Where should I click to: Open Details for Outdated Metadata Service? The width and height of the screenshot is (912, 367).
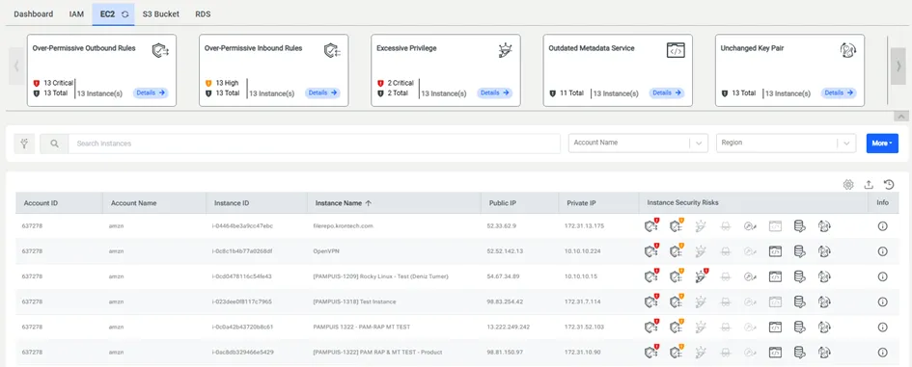(x=667, y=92)
